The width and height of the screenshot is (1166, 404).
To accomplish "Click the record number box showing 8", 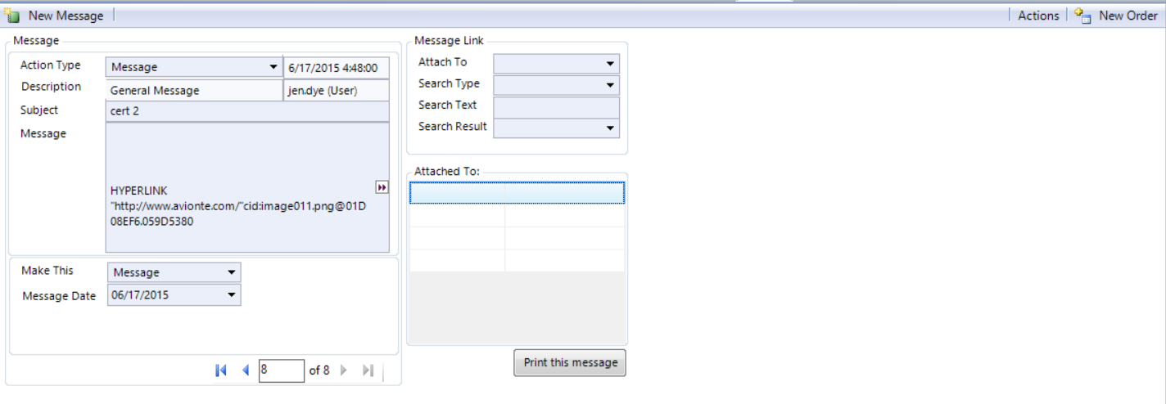I will (281, 370).
